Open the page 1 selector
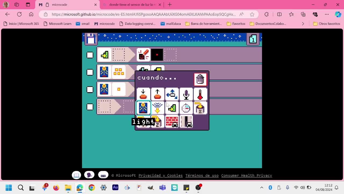The image size is (344, 194). (253, 39)
